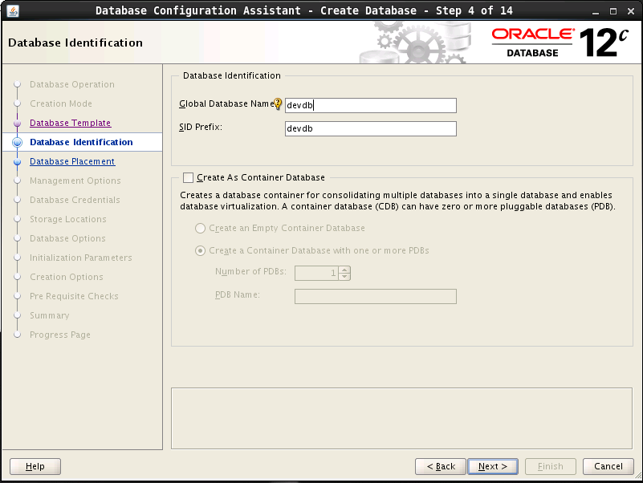Click the Database Placement step bullet icon
The width and height of the screenshot is (643, 483).
click(17, 162)
